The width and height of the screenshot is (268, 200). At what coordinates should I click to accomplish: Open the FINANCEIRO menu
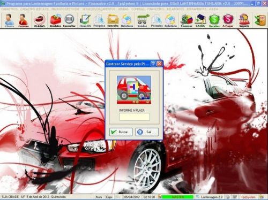click(x=155, y=9)
